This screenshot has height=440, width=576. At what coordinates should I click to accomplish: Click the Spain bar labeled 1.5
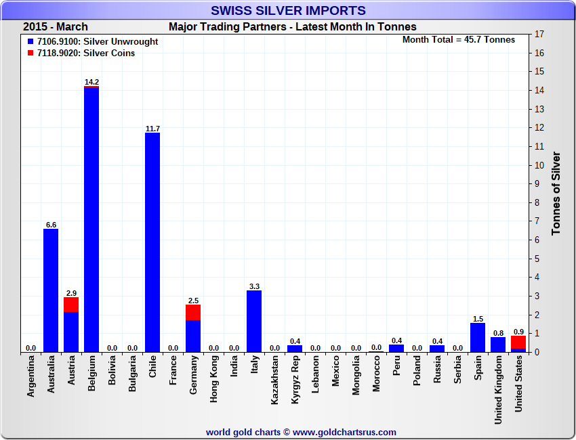(478, 337)
